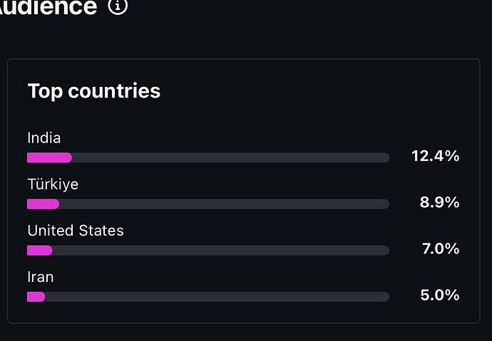Screen dimensions: 492x341
Task: Click the 8.9% value for Türkiye
Action: pos(439,203)
